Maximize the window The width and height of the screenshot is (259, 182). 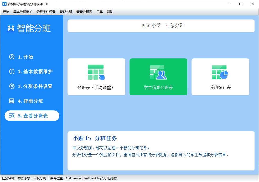pos(241,4)
